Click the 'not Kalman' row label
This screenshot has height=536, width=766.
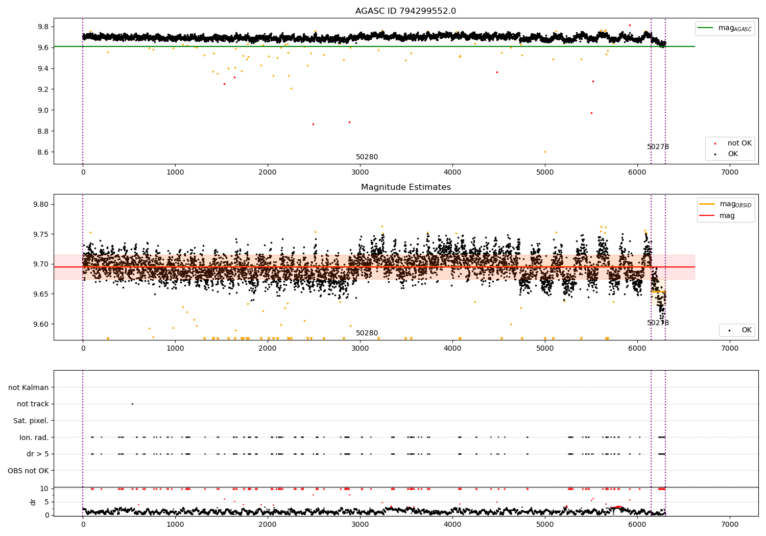29,387
